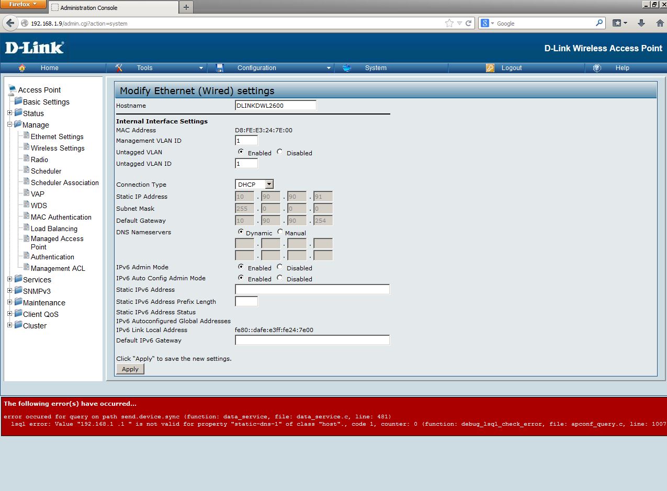Click the Hostname text field
Viewport: 667px width, 491px height.
[x=276, y=106]
